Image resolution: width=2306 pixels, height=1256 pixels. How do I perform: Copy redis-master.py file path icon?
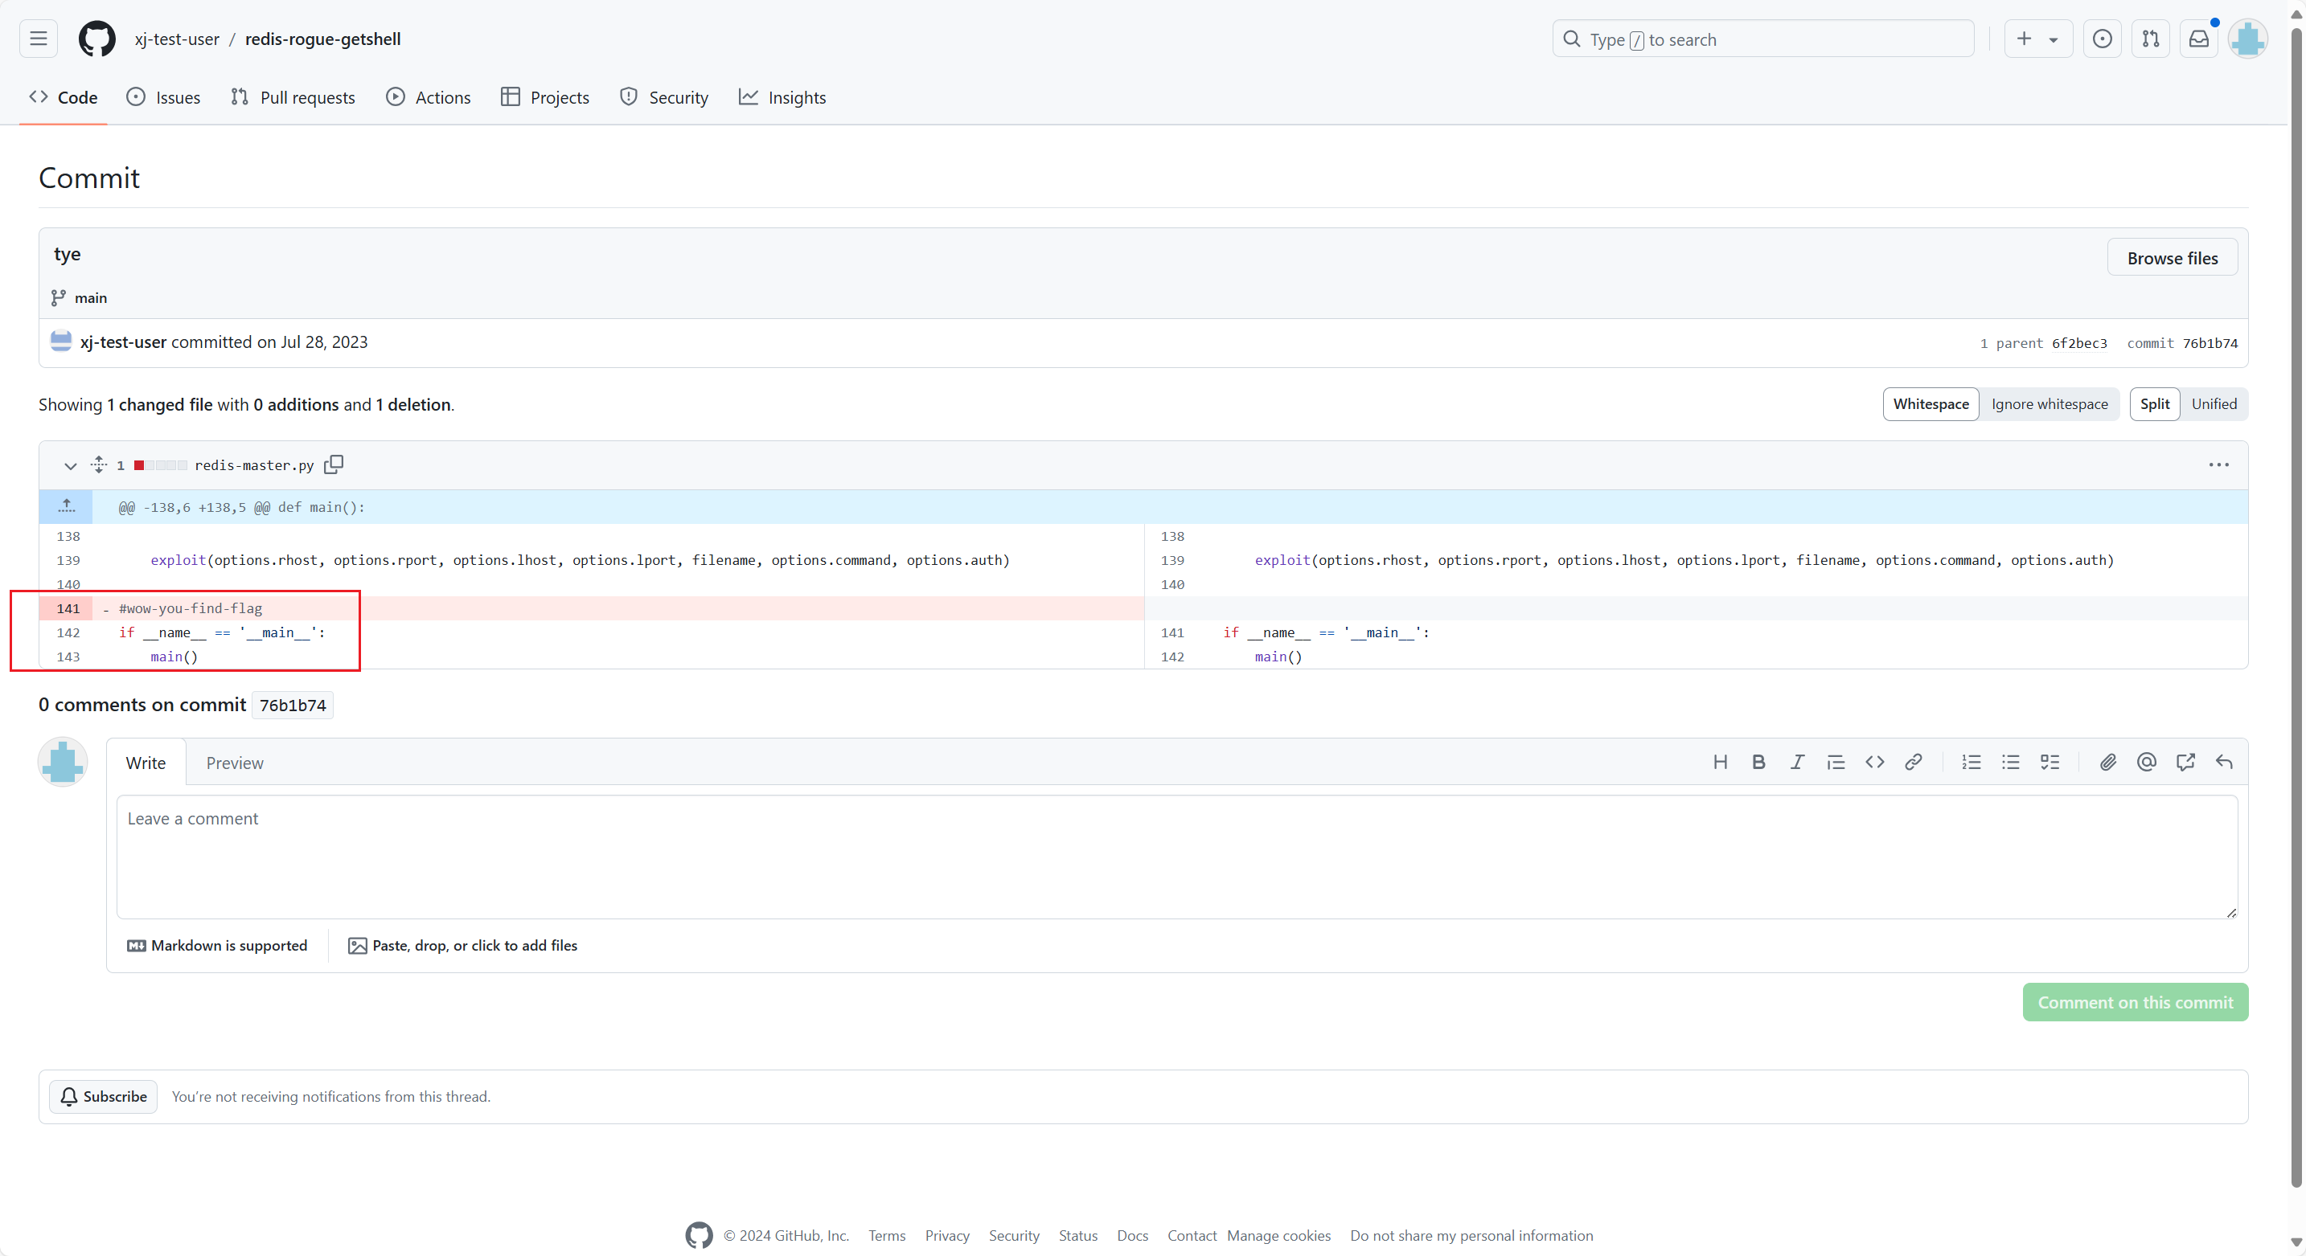pos(334,464)
